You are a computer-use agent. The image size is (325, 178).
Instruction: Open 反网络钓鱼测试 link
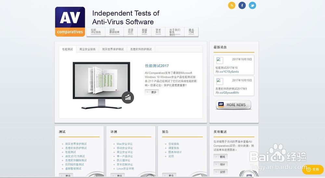click(74, 165)
